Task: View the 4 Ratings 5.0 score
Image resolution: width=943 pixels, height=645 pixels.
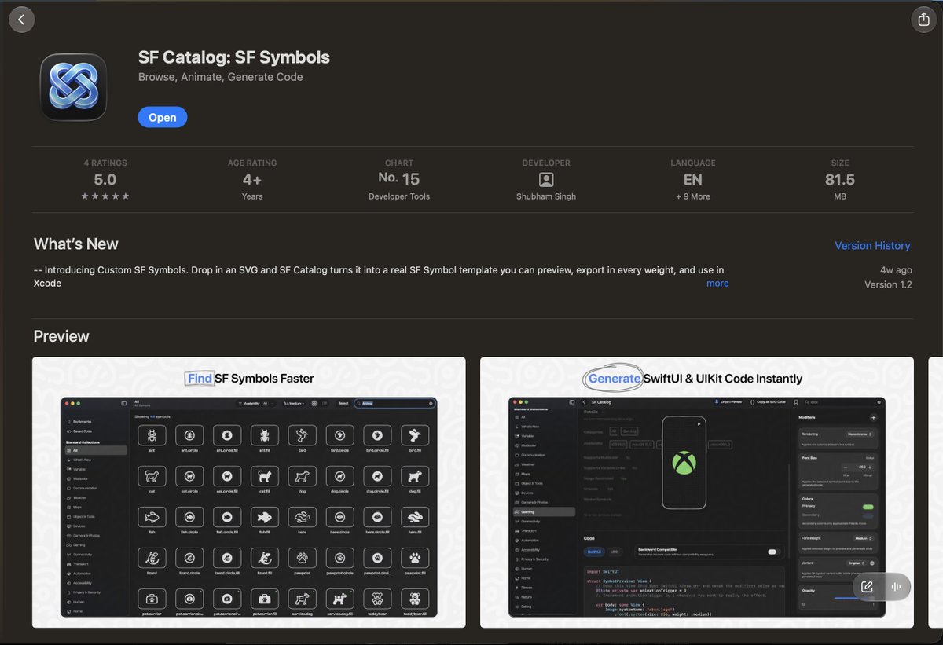Action: coord(105,180)
